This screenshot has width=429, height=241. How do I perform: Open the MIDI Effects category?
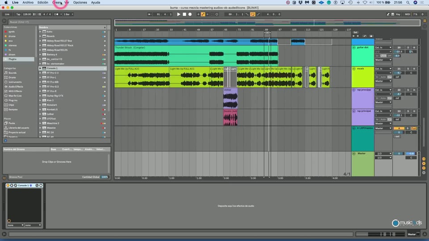point(15,91)
